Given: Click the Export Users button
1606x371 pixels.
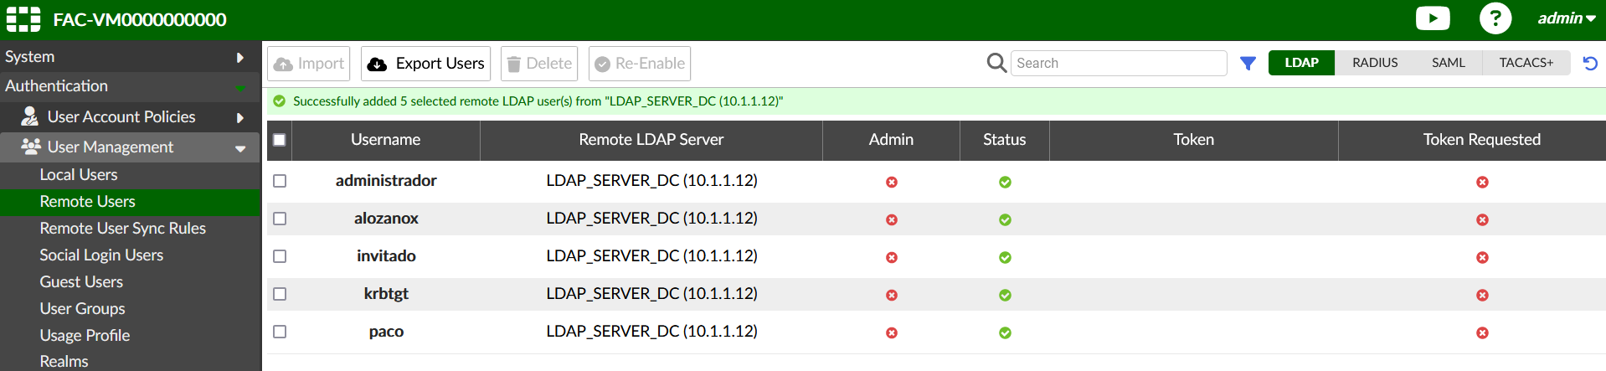Looking at the screenshot, I should 425,64.
